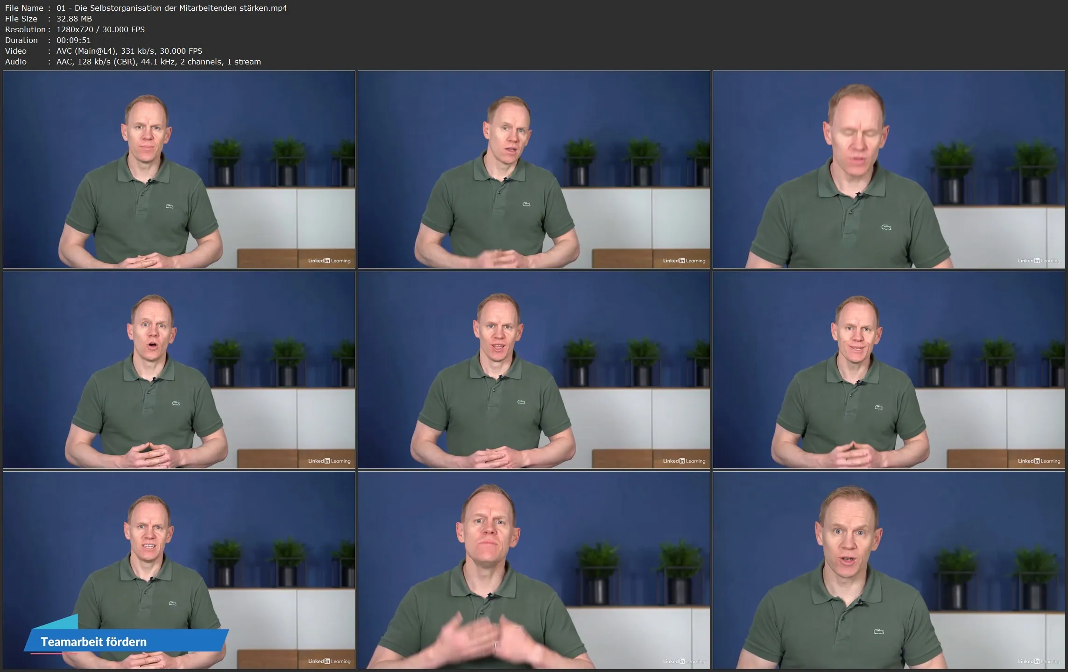1068x672 pixels.
Task: Click the audio info text AAC, 128 kb/s (CBR)
Action: pyautogui.click(x=96, y=62)
